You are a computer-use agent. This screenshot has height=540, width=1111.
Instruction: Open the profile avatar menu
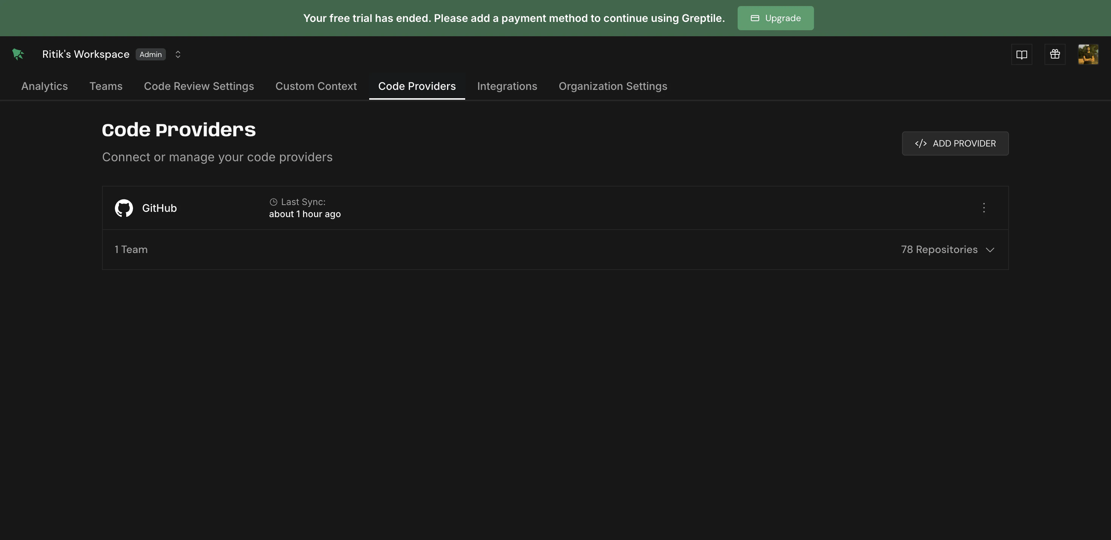(x=1088, y=54)
